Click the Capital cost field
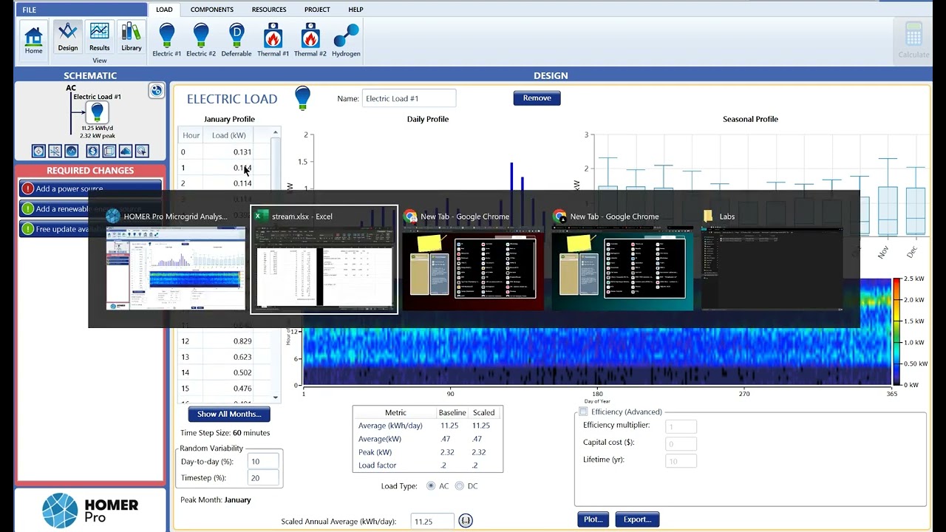 [681, 444]
